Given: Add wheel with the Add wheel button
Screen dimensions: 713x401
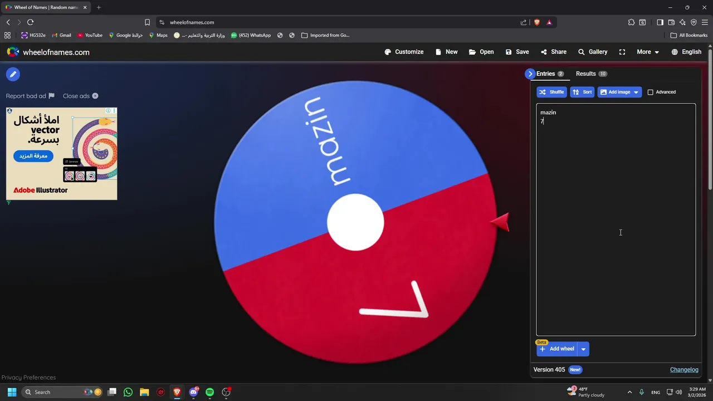Looking at the screenshot, I should pyautogui.click(x=557, y=349).
